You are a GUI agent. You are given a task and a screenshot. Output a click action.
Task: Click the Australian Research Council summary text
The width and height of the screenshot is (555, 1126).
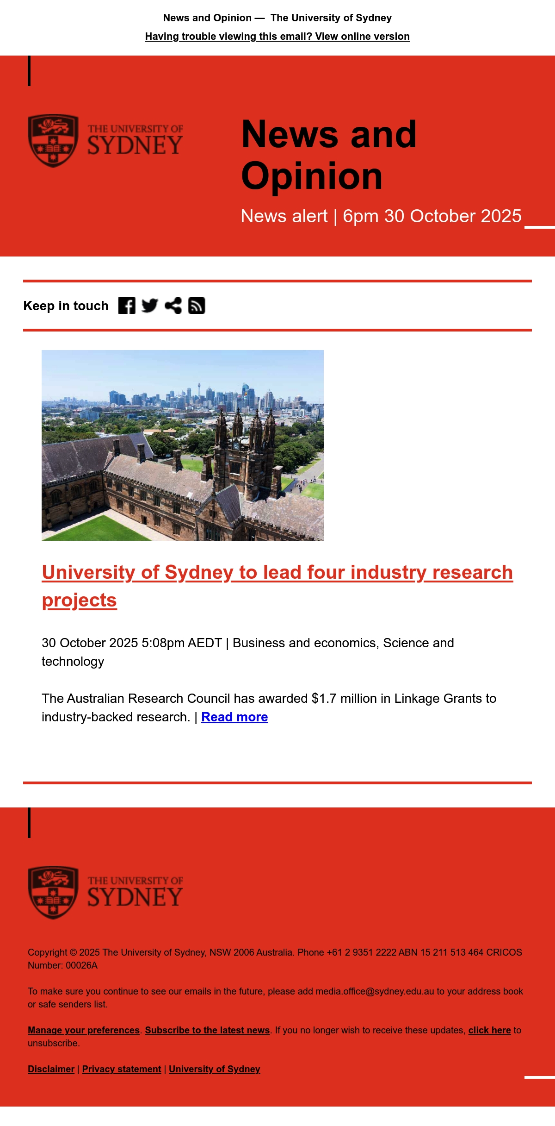(x=269, y=707)
